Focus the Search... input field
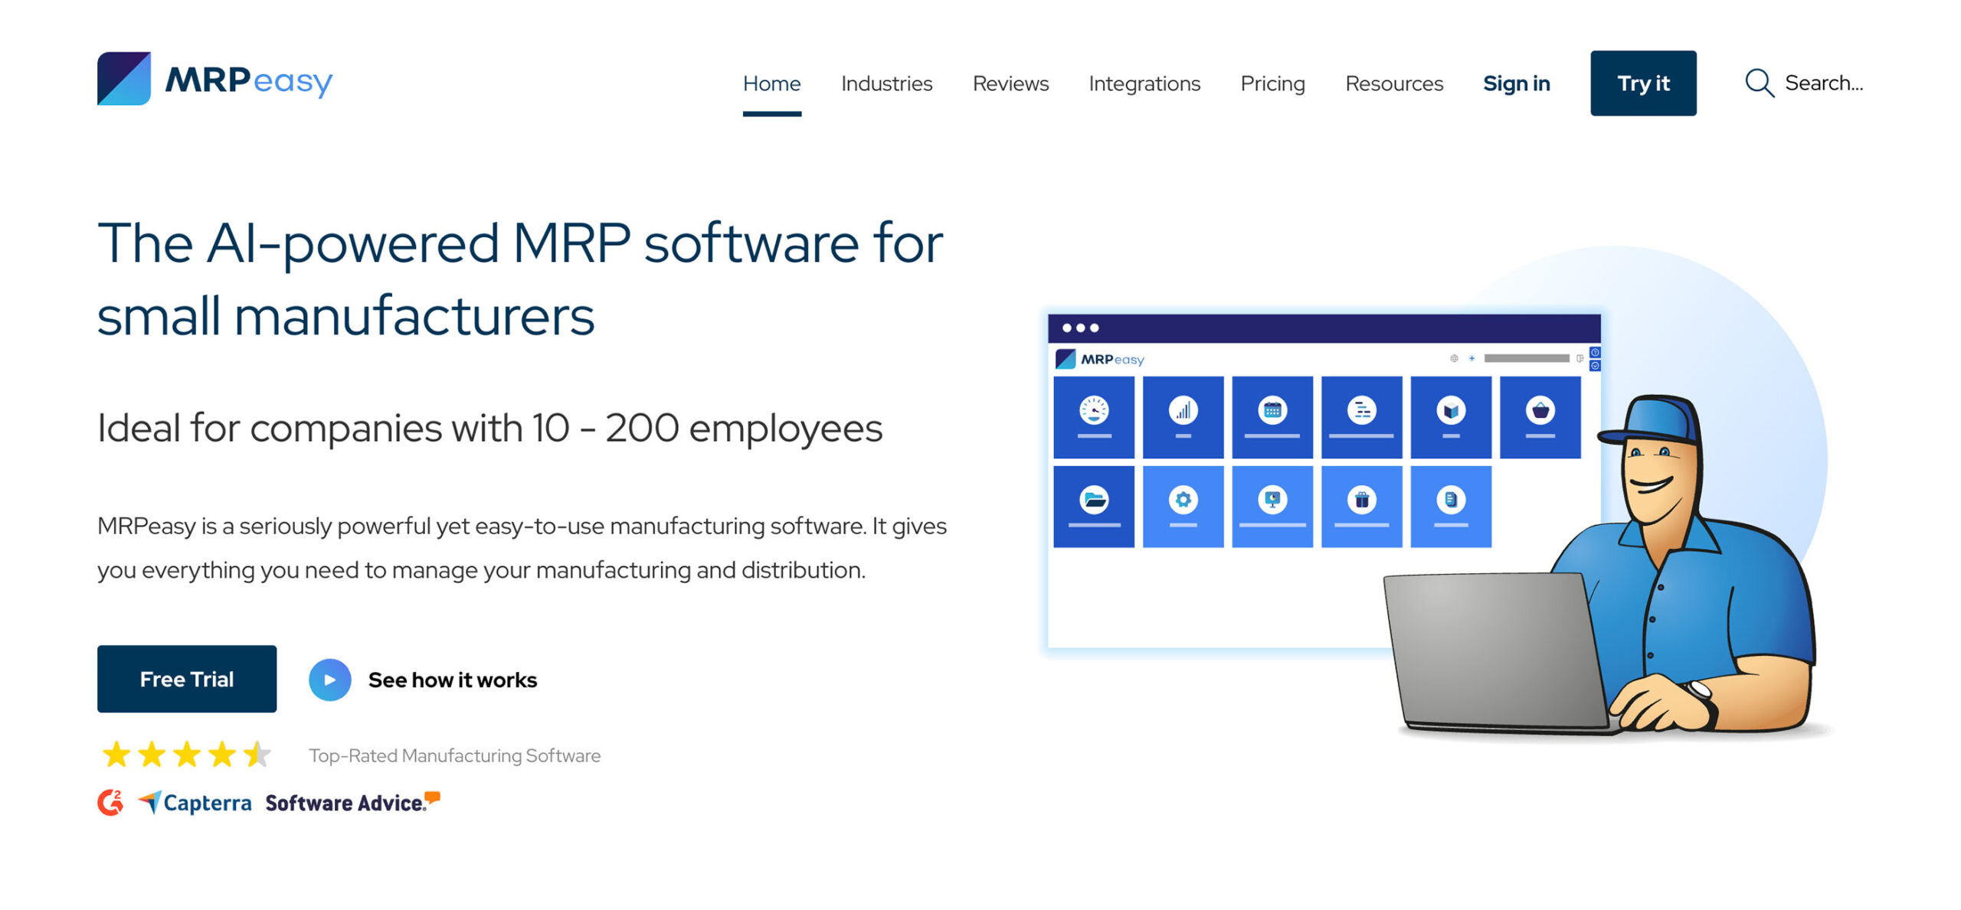This screenshot has width=1961, height=910. click(1823, 83)
